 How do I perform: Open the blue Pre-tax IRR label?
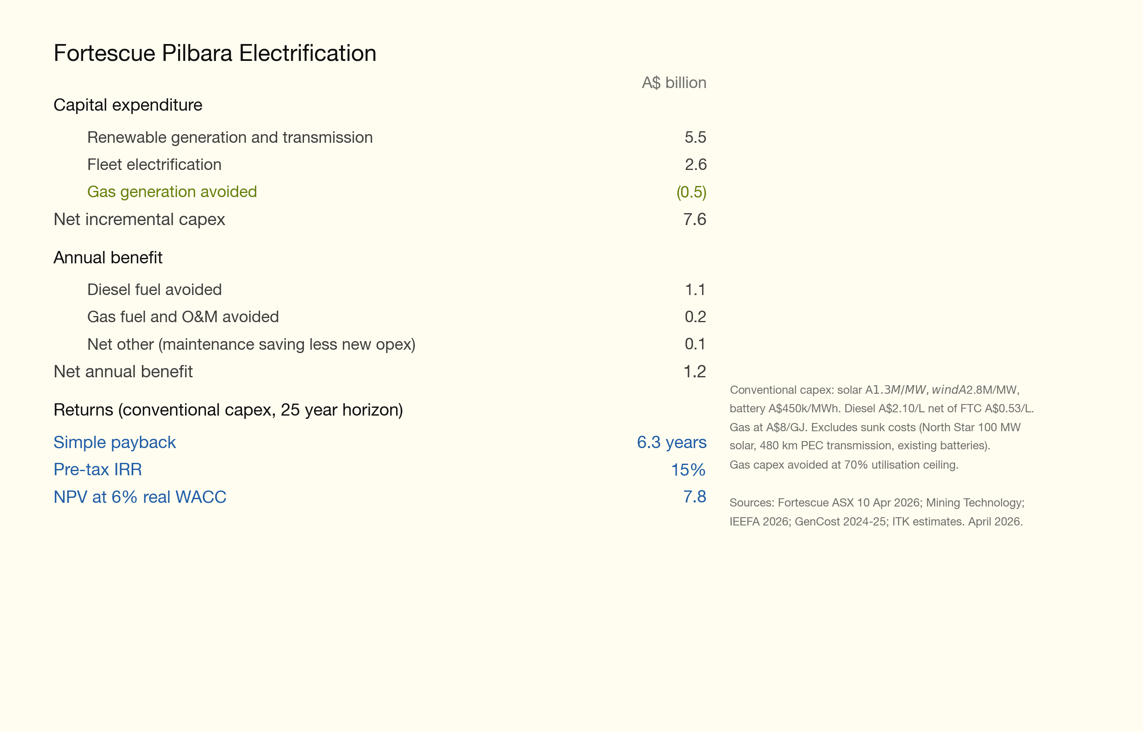coord(97,469)
